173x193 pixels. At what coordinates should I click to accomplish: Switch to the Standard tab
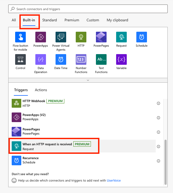coord(50,20)
